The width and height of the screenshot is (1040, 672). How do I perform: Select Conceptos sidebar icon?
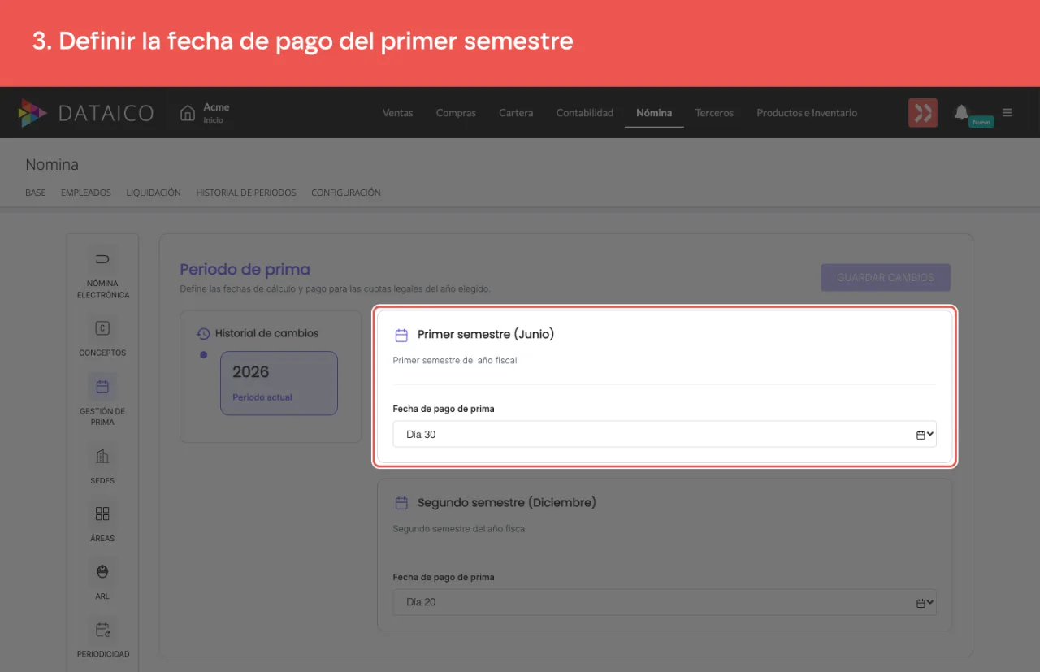coord(102,328)
